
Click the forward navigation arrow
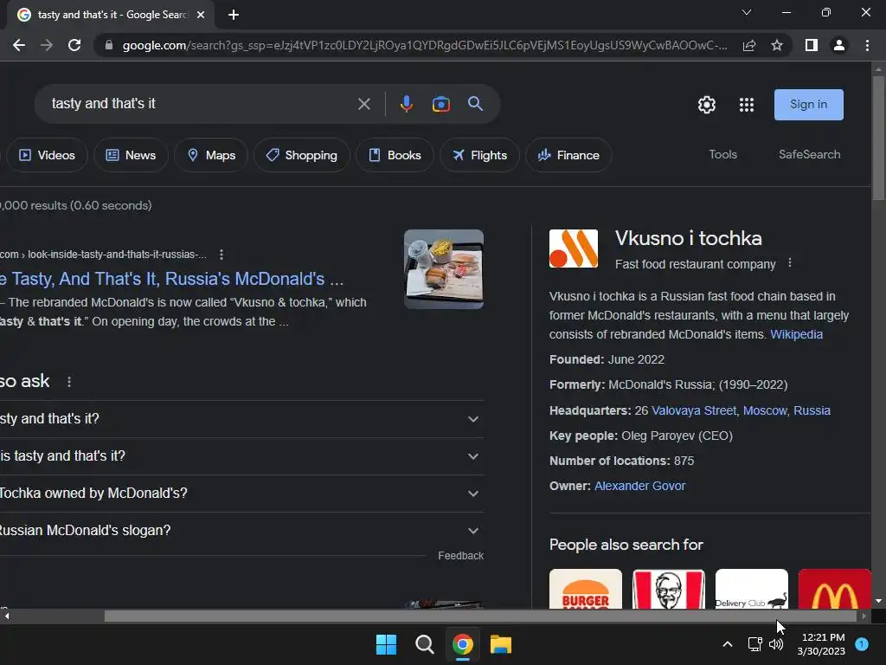tap(47, 45)
